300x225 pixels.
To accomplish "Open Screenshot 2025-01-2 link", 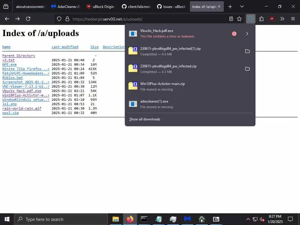I will click(26, 82).
